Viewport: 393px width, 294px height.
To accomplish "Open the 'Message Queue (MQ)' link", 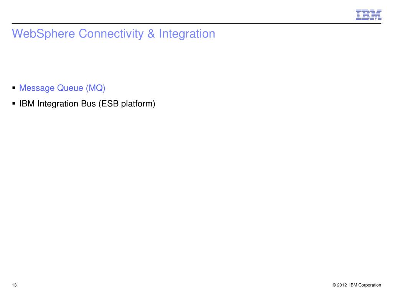I will click(62, 88).
